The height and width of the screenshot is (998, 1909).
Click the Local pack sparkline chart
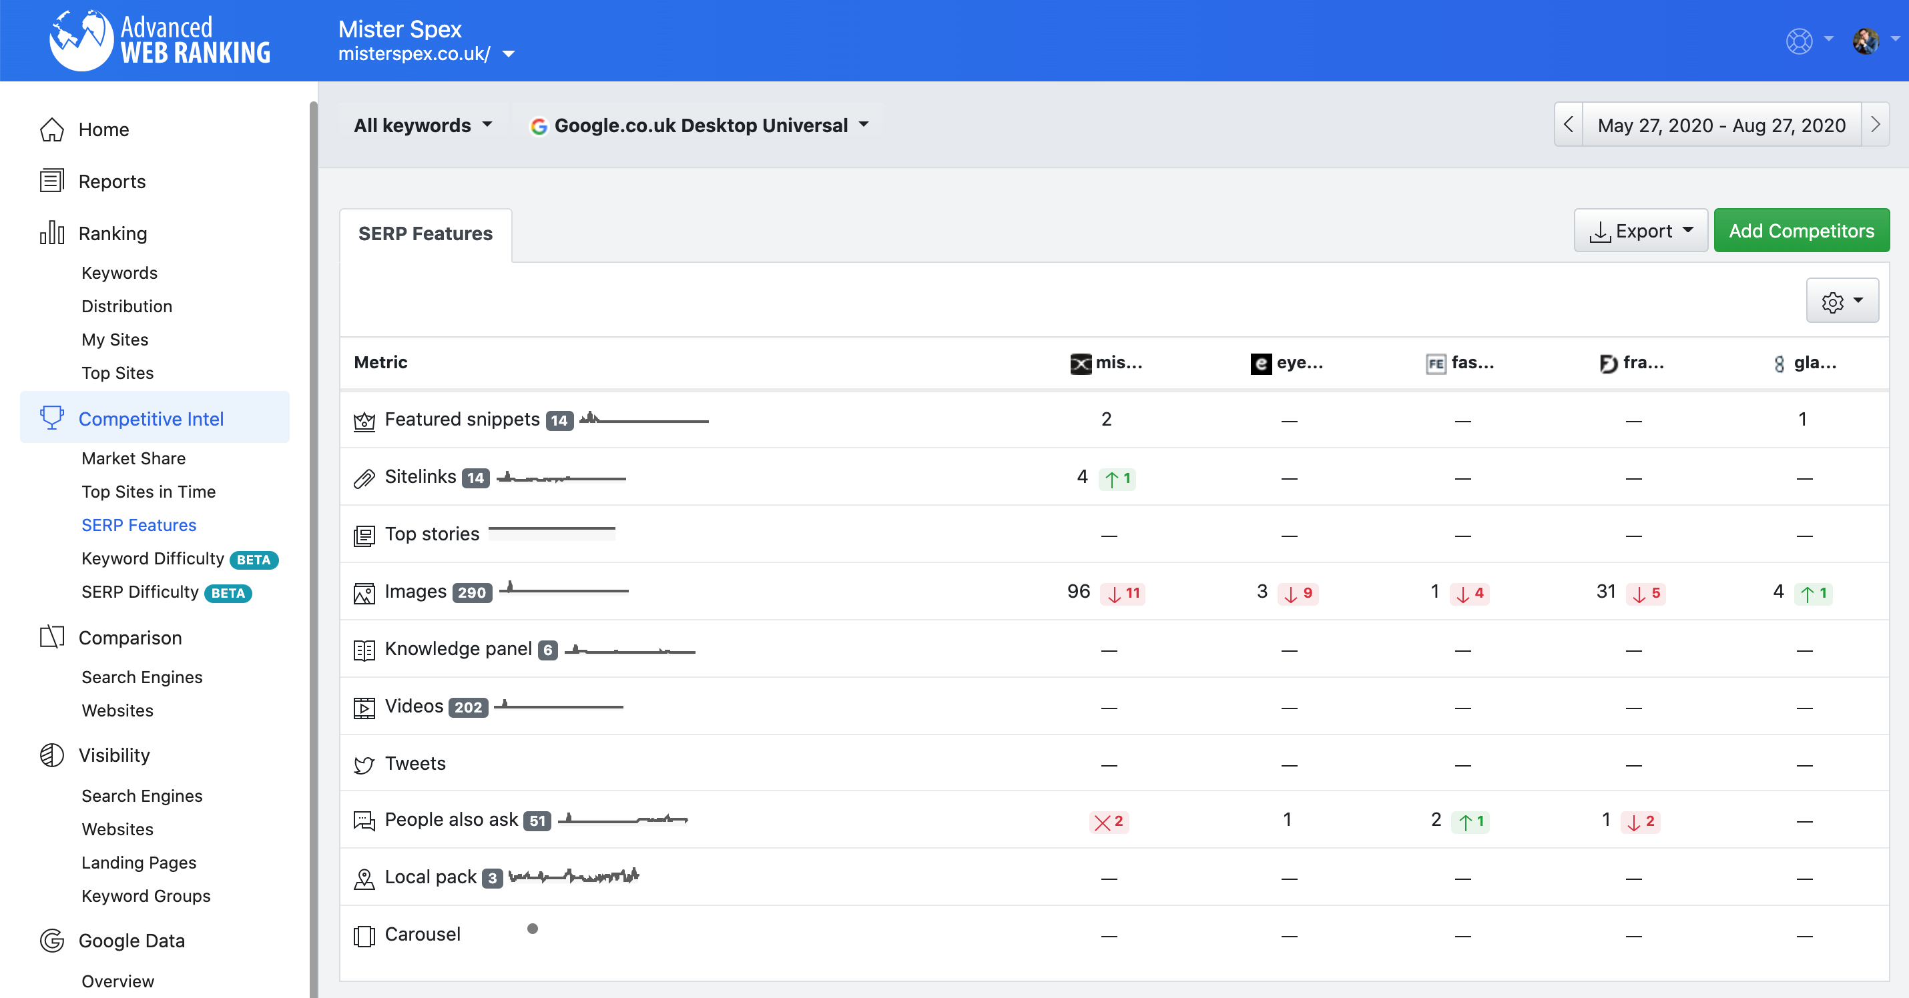click(x=573, y=877)
